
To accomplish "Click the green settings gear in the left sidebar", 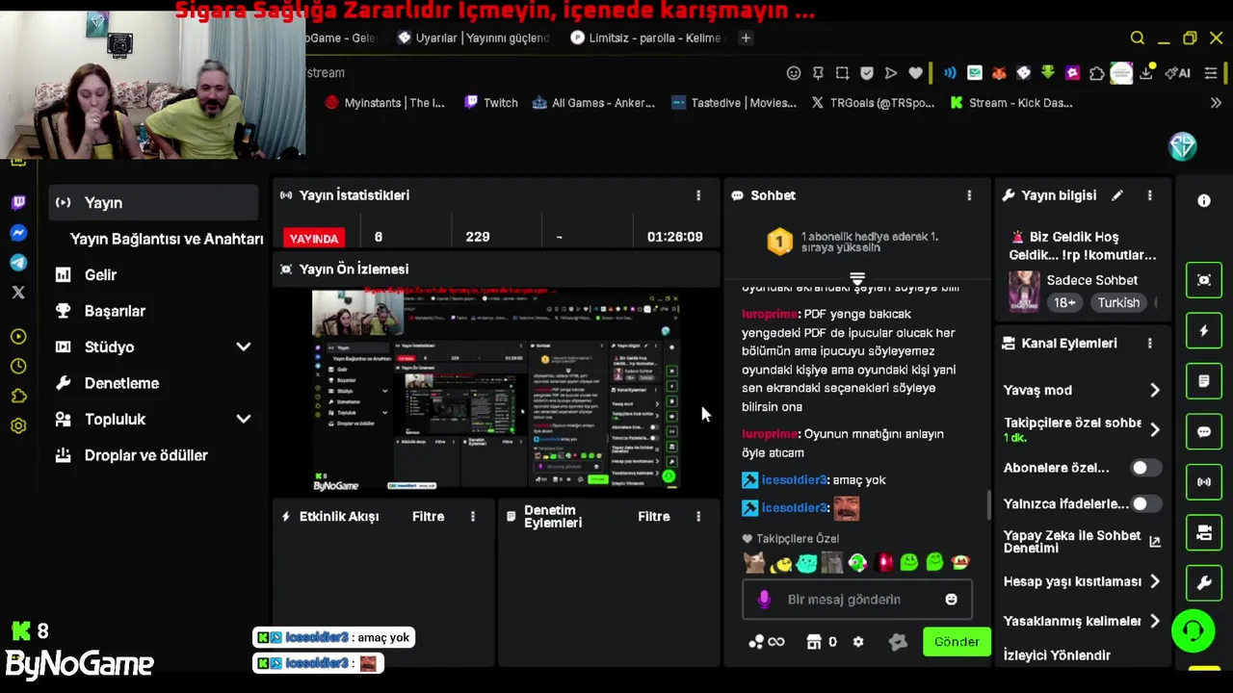I will click(x=18, y=425).
